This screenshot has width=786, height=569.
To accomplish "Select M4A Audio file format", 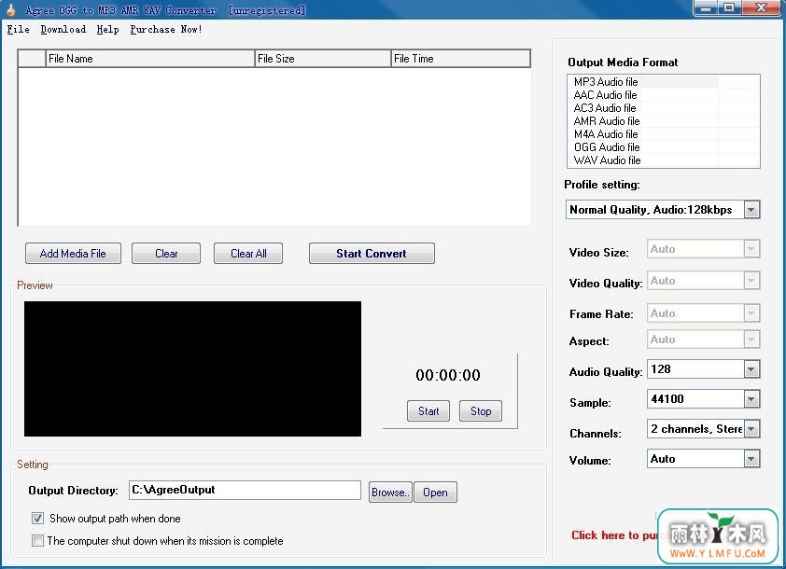I will pos(606,134).
